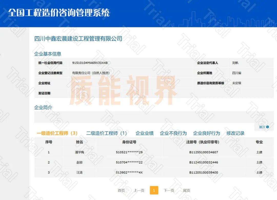The height and width of the screenshot is (200, 277).
Task: Click engineer name 汪涛 in table
Action: click(79, 173)
